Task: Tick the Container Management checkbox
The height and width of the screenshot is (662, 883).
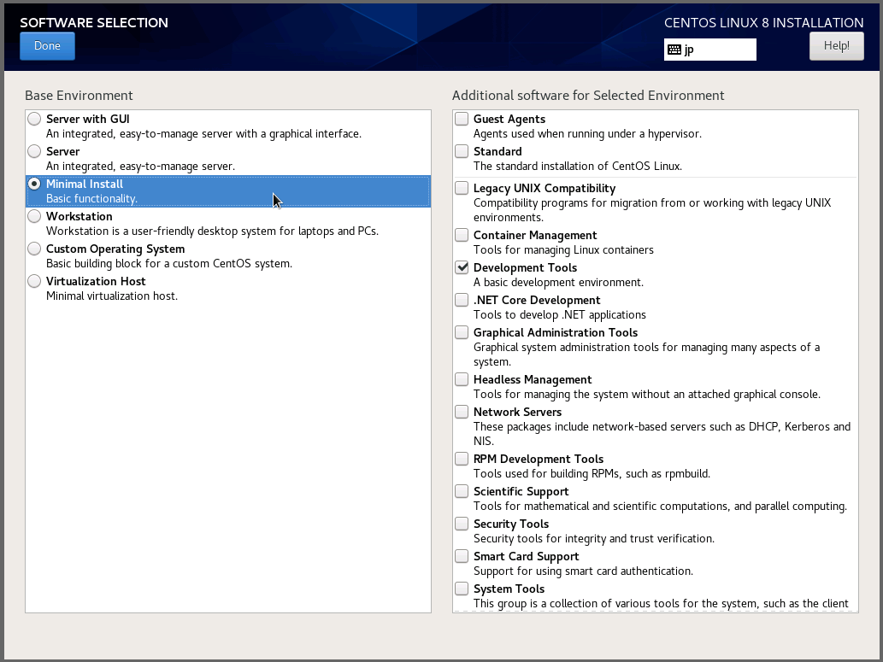Action: coord(462,236)
